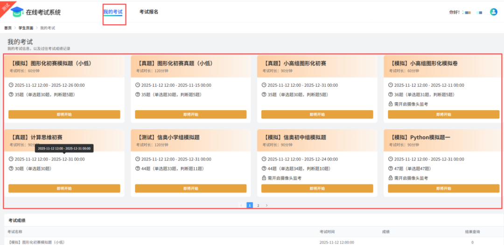Go to previous page with left chevron
The width and height of the screenshot is (504, 245).
pos(241,205)
